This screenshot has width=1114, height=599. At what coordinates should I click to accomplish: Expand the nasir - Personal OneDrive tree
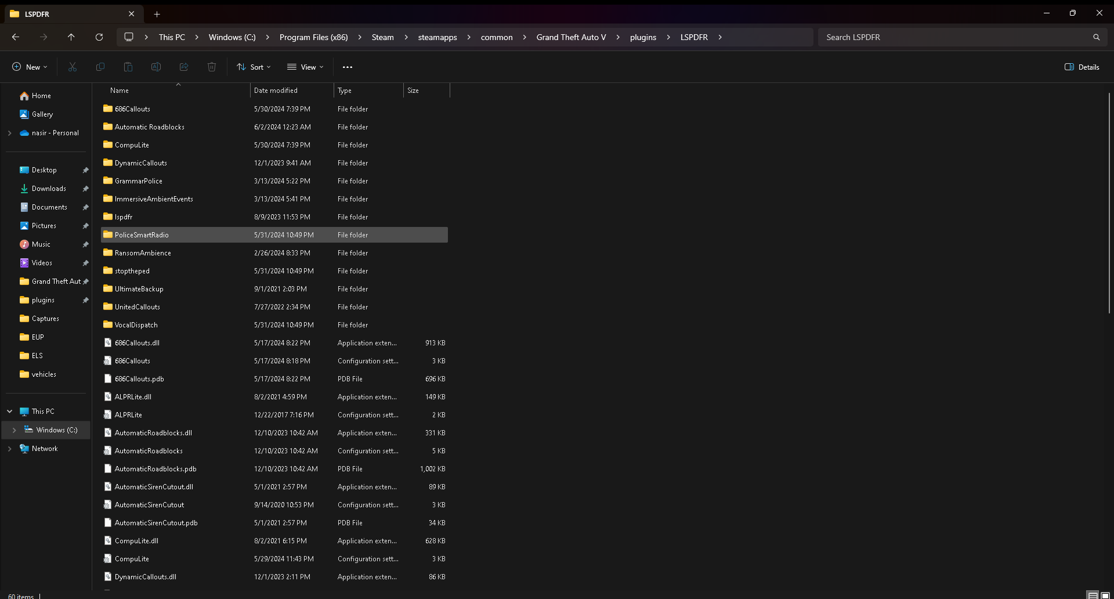click(9, 133)
